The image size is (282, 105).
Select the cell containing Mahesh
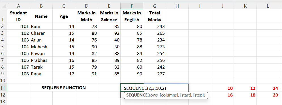(x=41, y=47)
